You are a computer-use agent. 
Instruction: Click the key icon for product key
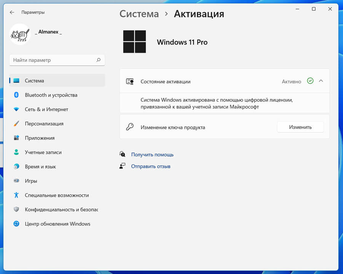click(130, 127)
